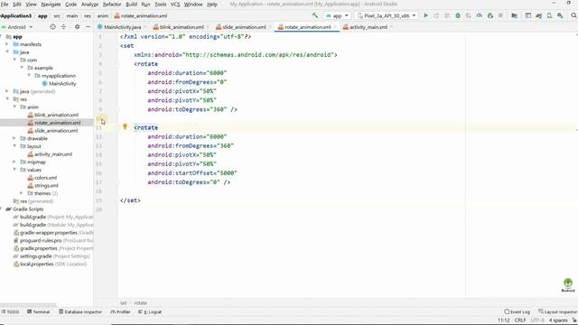Open settings.gradle in Gradle Scripts
The width and height of the screenshot is (578, 325).
(36, 256)
